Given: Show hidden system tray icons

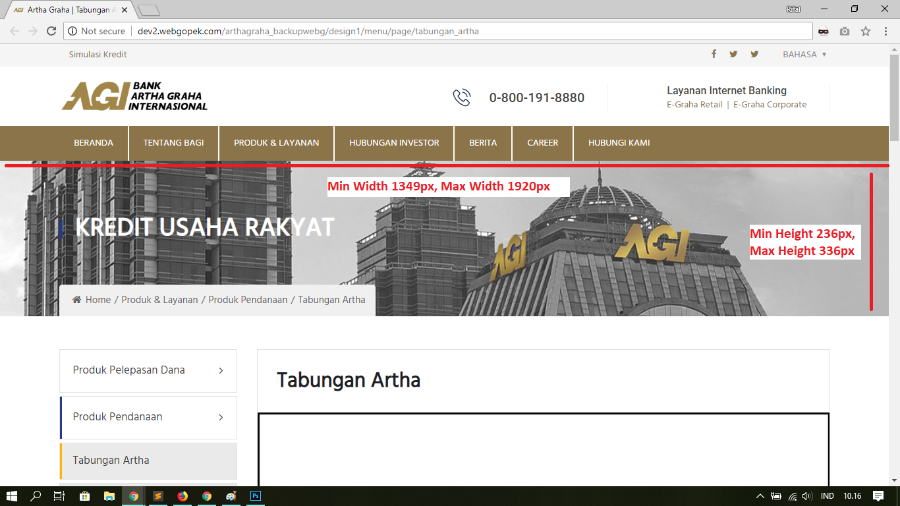Looking at the screenshot, I should click(x=760, y=496).
